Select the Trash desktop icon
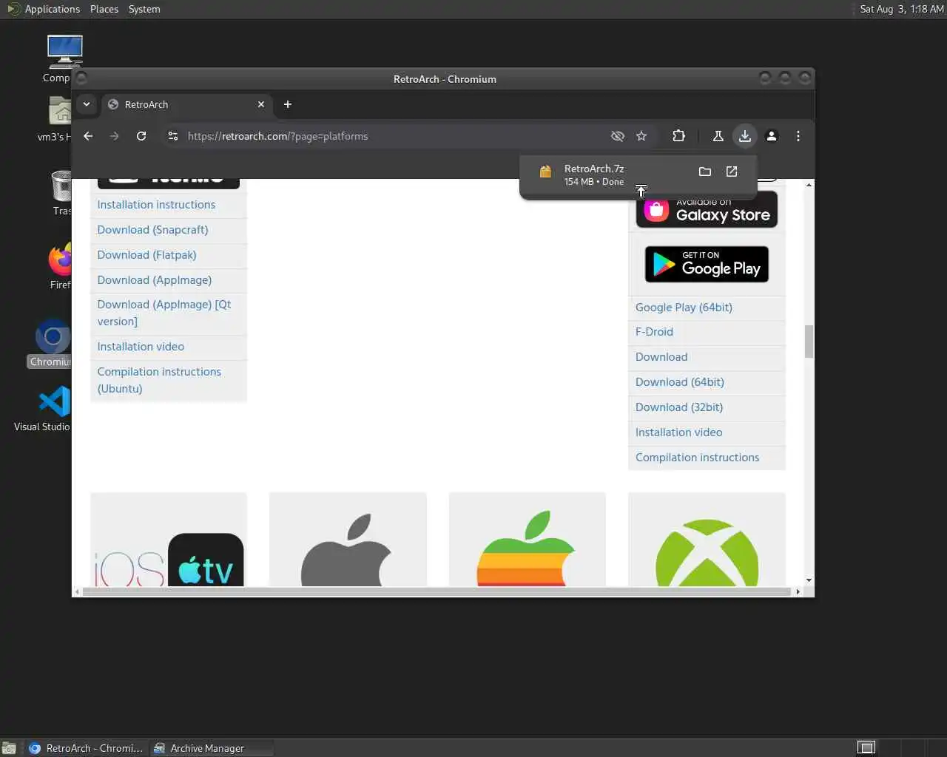This screenshot has width=947, height=757. (x=62, y=192)
